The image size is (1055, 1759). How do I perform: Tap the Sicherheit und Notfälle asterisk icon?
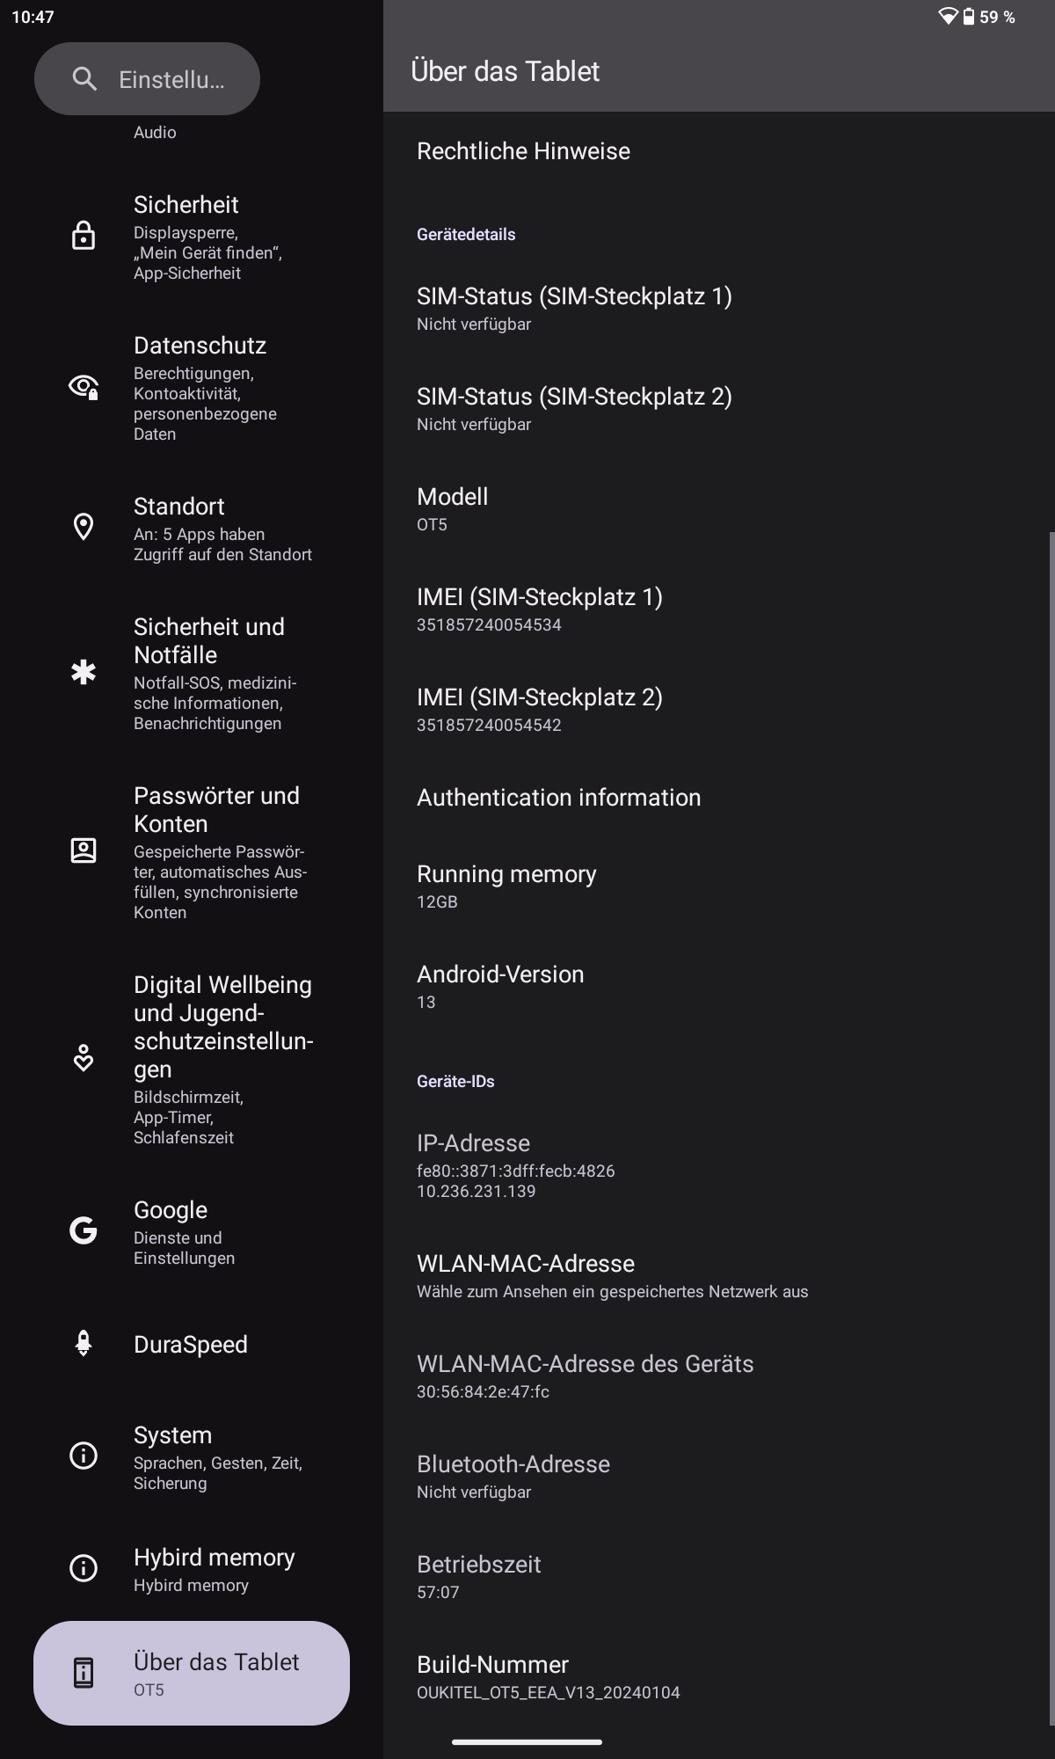(84, 673)
